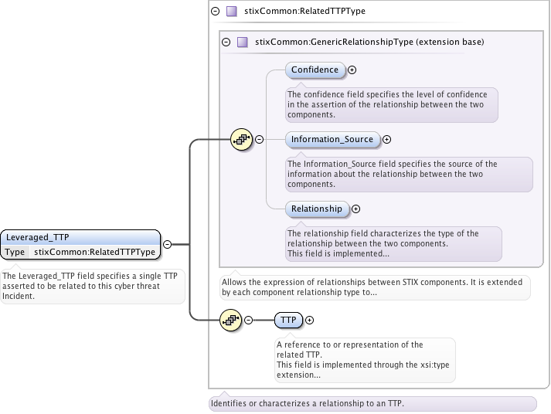Screen dimensions: 551x414
Task: Collapse the stixCommon:RelatedTTPType container
Action: pos(216,12)
